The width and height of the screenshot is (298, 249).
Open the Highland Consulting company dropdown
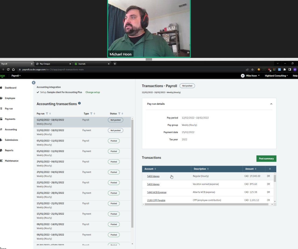(x=276, y=76)
